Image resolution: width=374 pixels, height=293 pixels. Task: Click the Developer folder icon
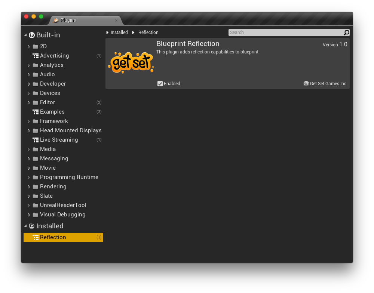click(x=35, y=84)
